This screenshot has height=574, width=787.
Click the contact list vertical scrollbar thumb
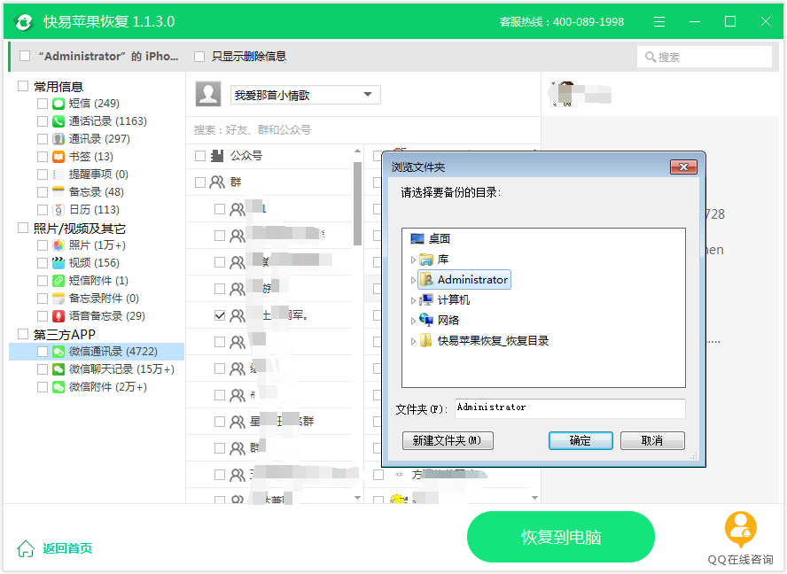pos(357,204)
